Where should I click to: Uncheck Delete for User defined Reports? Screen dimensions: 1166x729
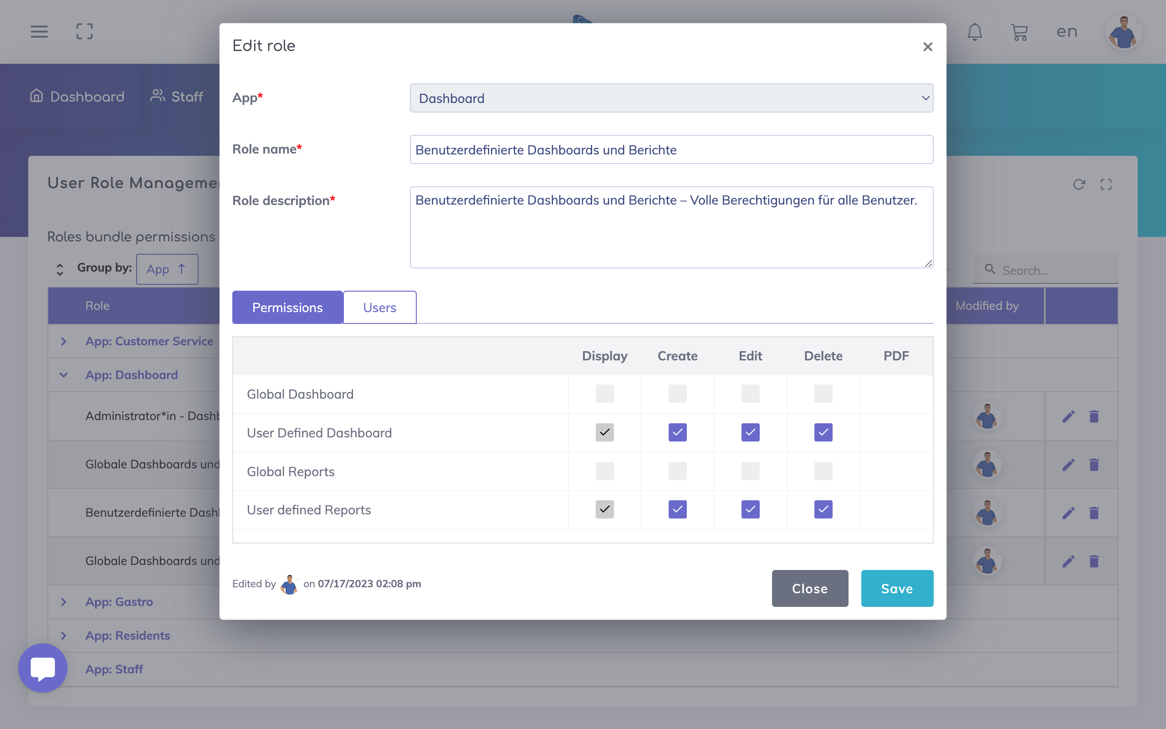(x=823, y=510)
